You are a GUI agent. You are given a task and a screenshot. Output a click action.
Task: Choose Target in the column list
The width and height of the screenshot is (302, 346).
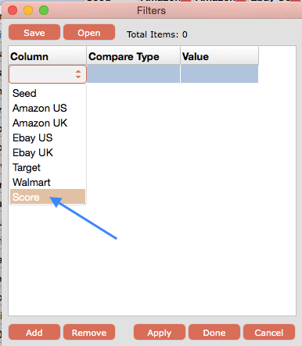(48, 167)
